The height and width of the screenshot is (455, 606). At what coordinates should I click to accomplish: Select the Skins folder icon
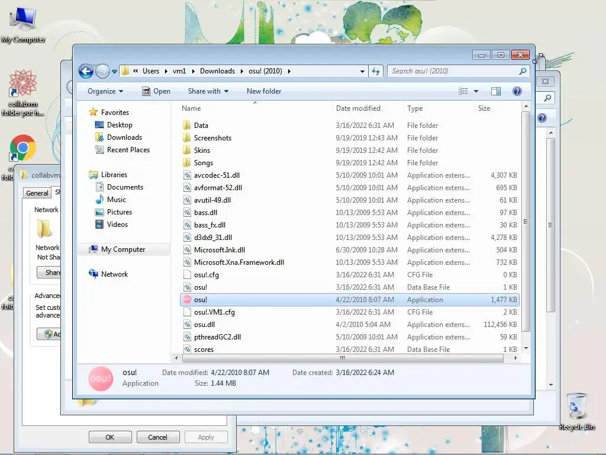pyautogui.click(x=186, y=150)
